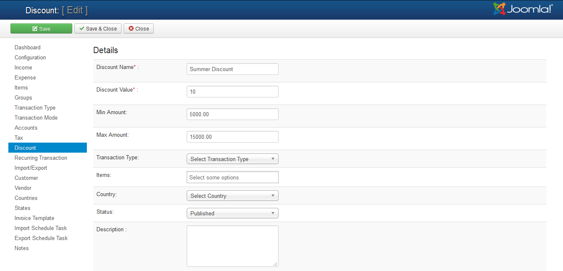Select Income from the sidebar menu
The image size is (563, 271).
point(23,68)
